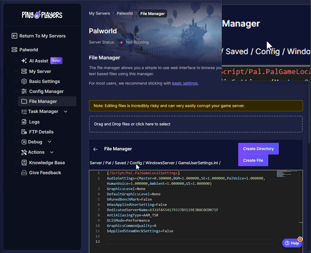Click the code editor vertical scrollbar
This screenshot has width=311, height=253.
coord(301,211)
